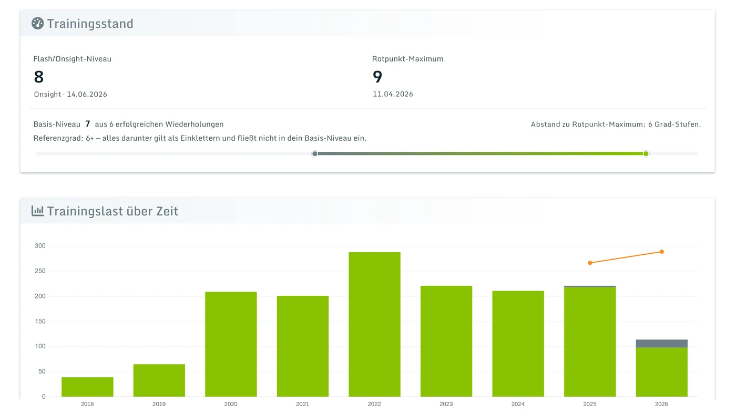The width and height of the screenshot is (736, 414).
Task: Click the Referenzgrad: 6+ explanation line
Action: pyautogui.click(x=200, y=138)
